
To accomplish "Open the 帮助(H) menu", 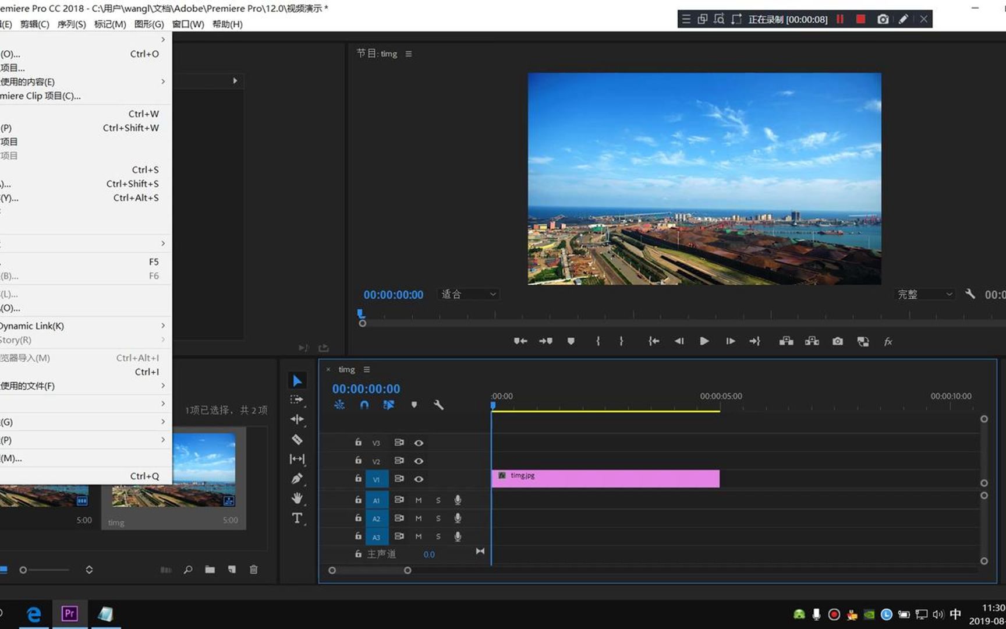I will 227,24.
